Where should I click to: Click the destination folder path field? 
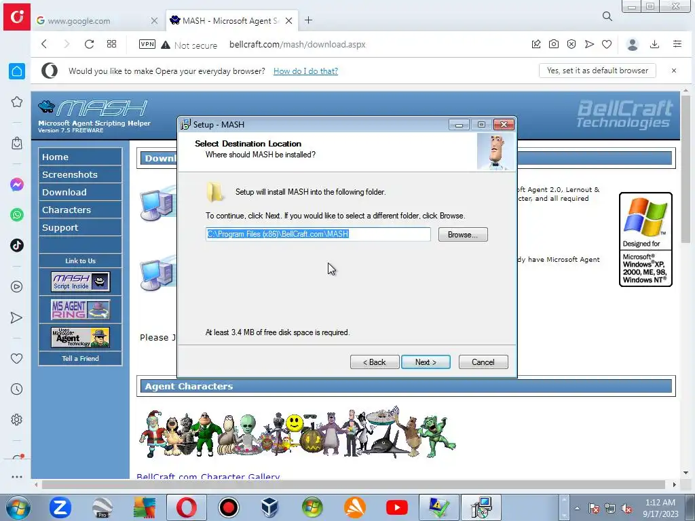(x=318, y=234)
